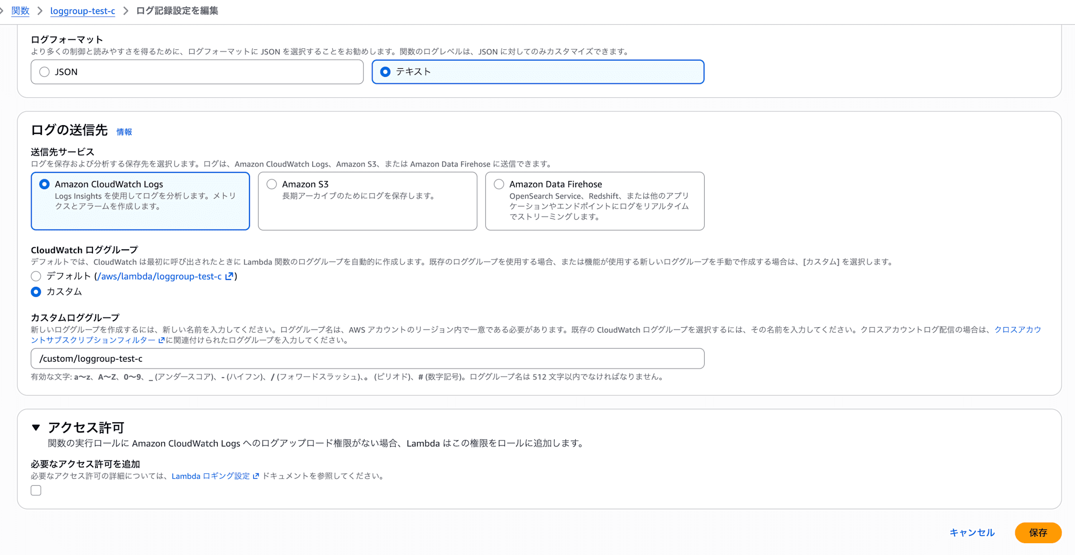The width and height of the screenshot is (1075, 555).
Task: Click the カスタムロググループ field label
Action: (x=75, y=318)
